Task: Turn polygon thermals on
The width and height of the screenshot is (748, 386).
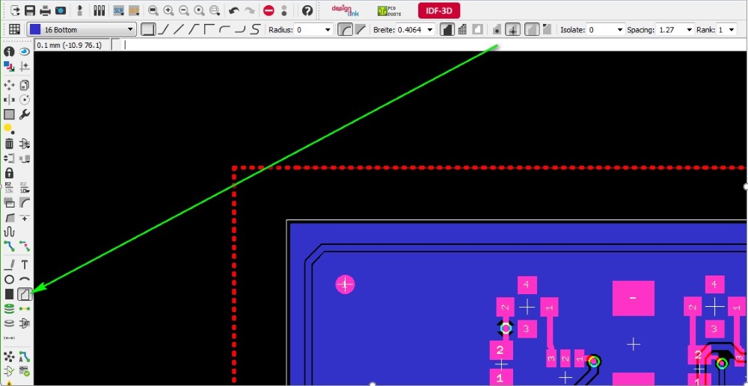Action: point(512,30)
